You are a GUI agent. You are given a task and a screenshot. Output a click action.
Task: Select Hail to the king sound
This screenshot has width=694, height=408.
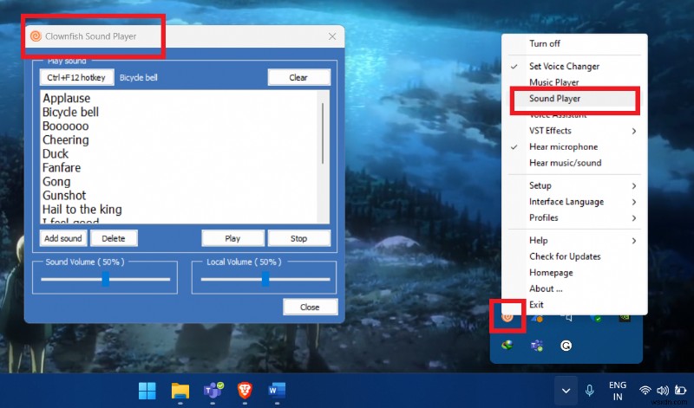click(x=82, y=209)
